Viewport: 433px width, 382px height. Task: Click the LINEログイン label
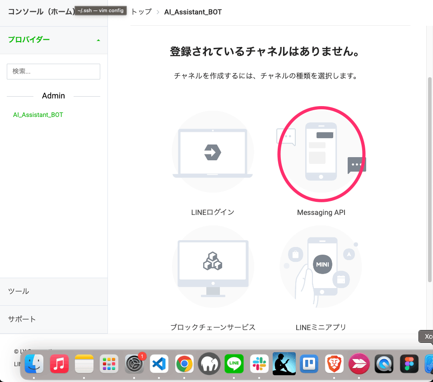(213, 212)
